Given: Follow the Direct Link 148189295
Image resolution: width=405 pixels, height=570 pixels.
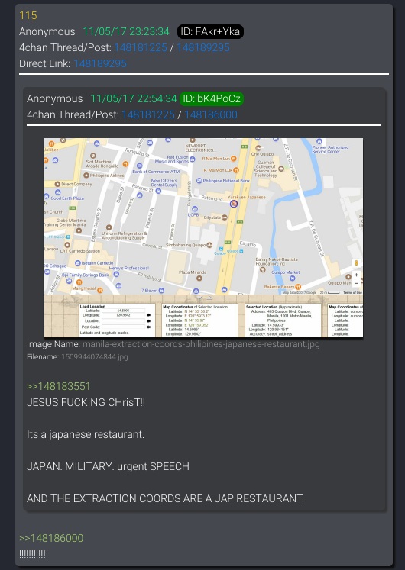Looking at the screenshot, I should pyautogui.click(x=100, y=63).
